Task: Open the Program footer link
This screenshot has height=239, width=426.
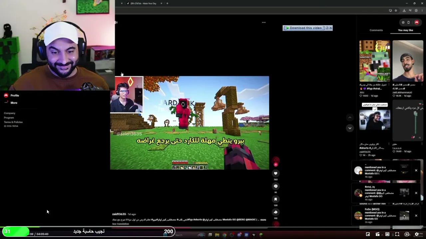Action: (9, 118)
